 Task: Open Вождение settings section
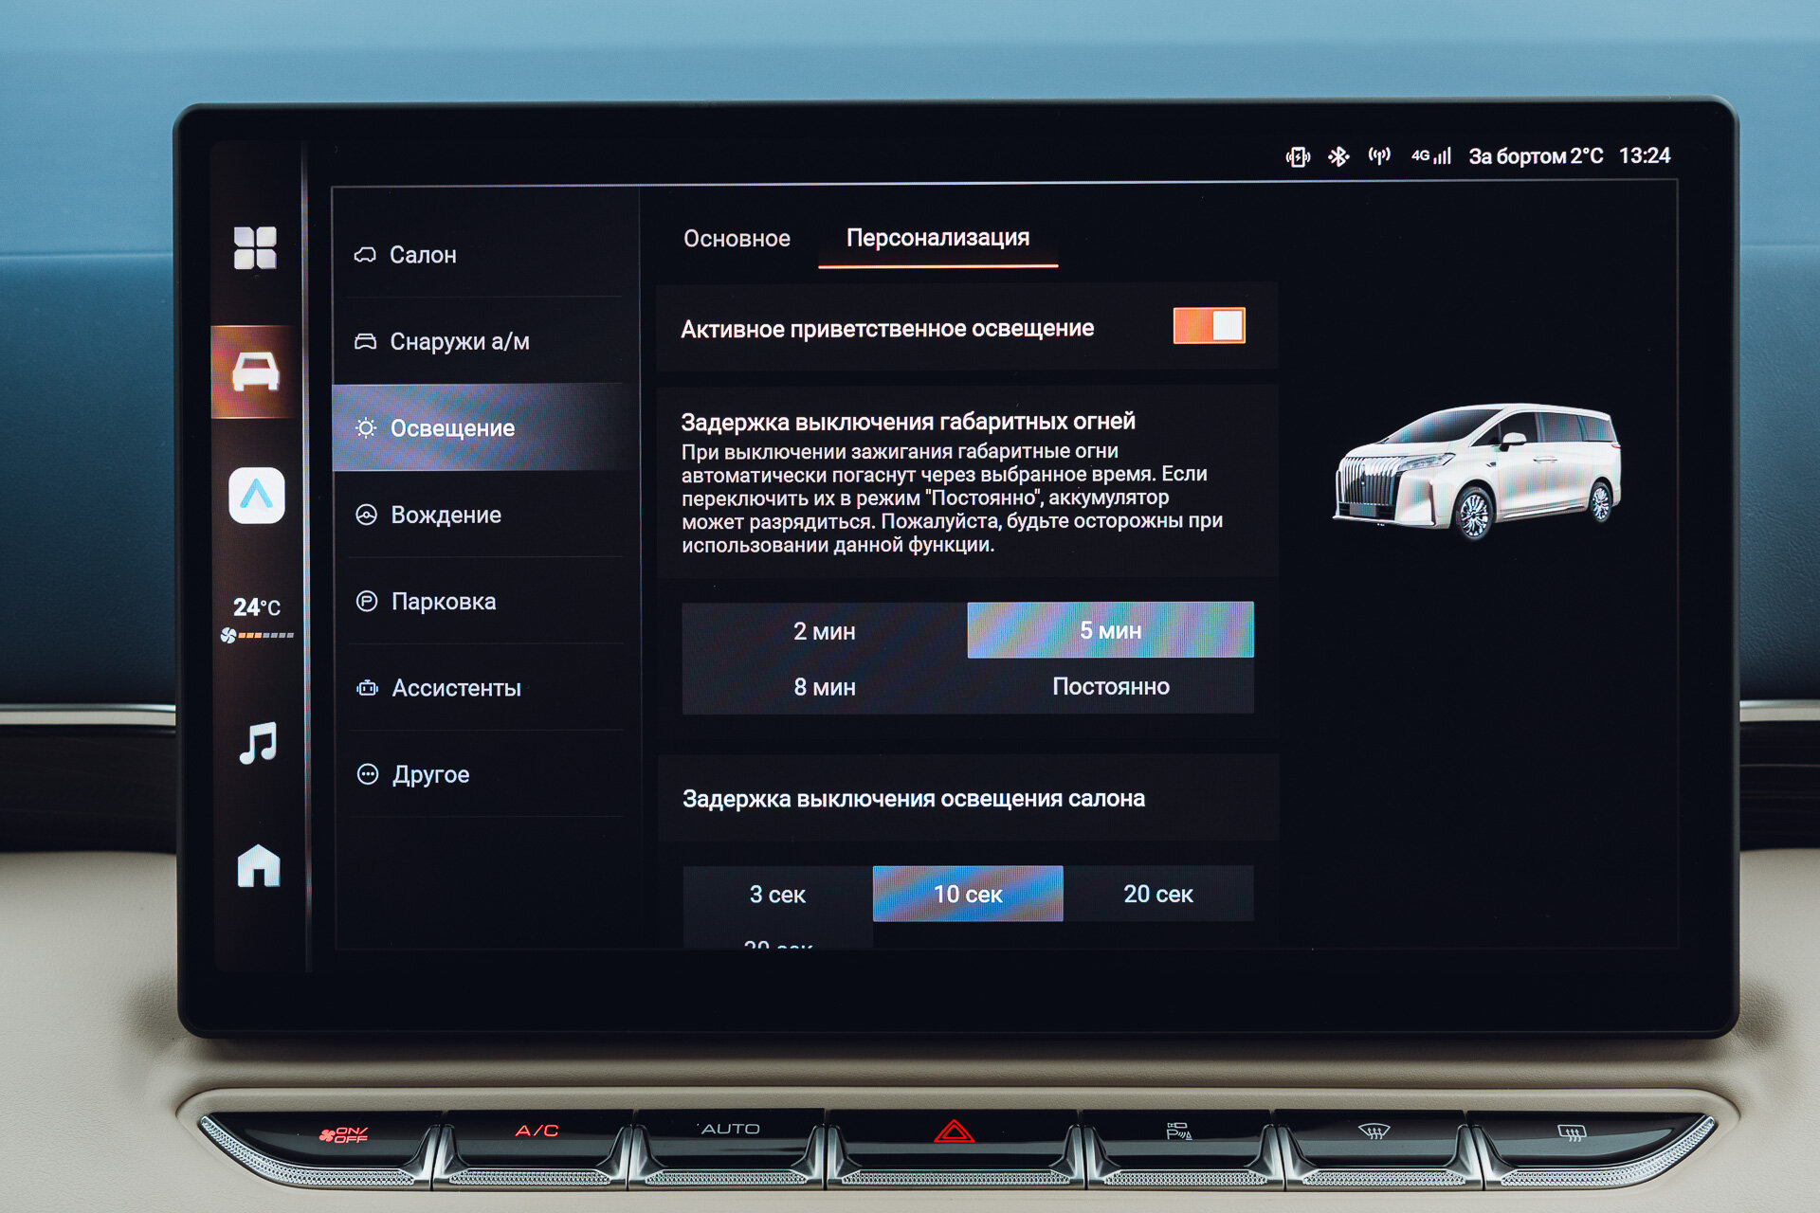446,515
